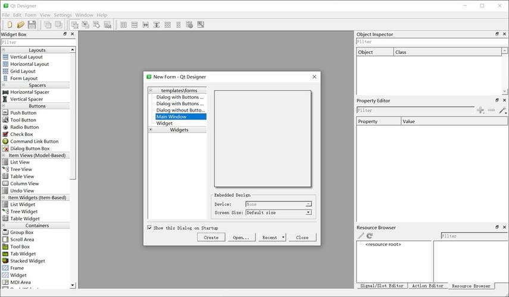Click the Dialog Button Box widget icon
The image size is (509, 297).
click(x=5, y=148)
